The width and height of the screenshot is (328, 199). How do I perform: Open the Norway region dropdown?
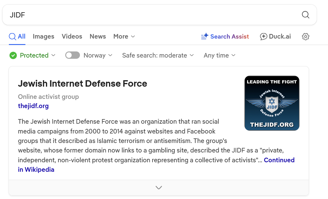click(x=98, y=55)
